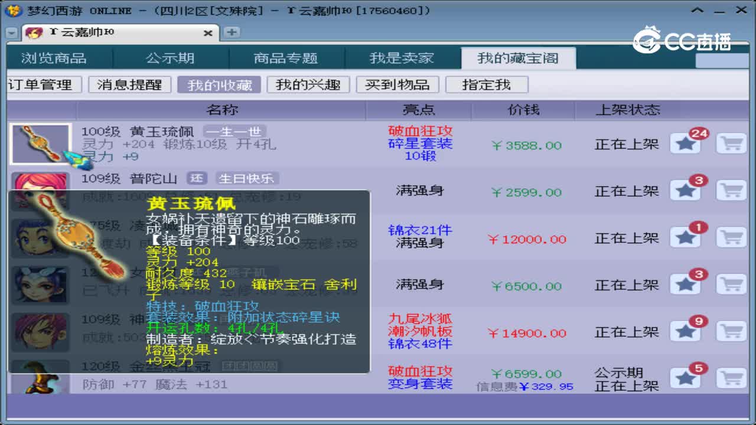
Task: Click 100级 黄玉琉佩 item name
Action: [137, 132]
